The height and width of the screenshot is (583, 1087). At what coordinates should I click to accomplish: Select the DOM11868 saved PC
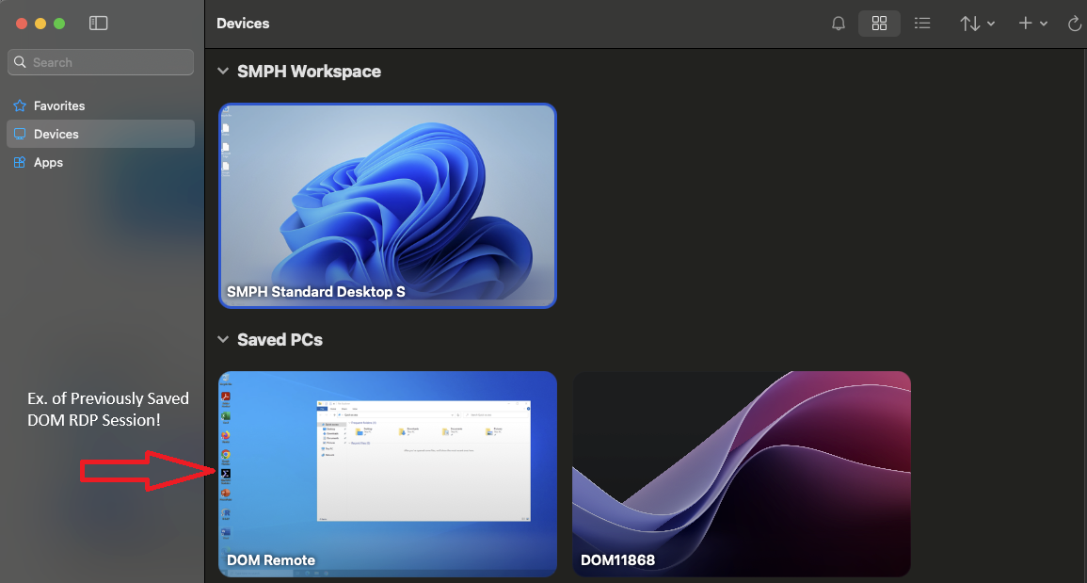[x=741, y=474]
